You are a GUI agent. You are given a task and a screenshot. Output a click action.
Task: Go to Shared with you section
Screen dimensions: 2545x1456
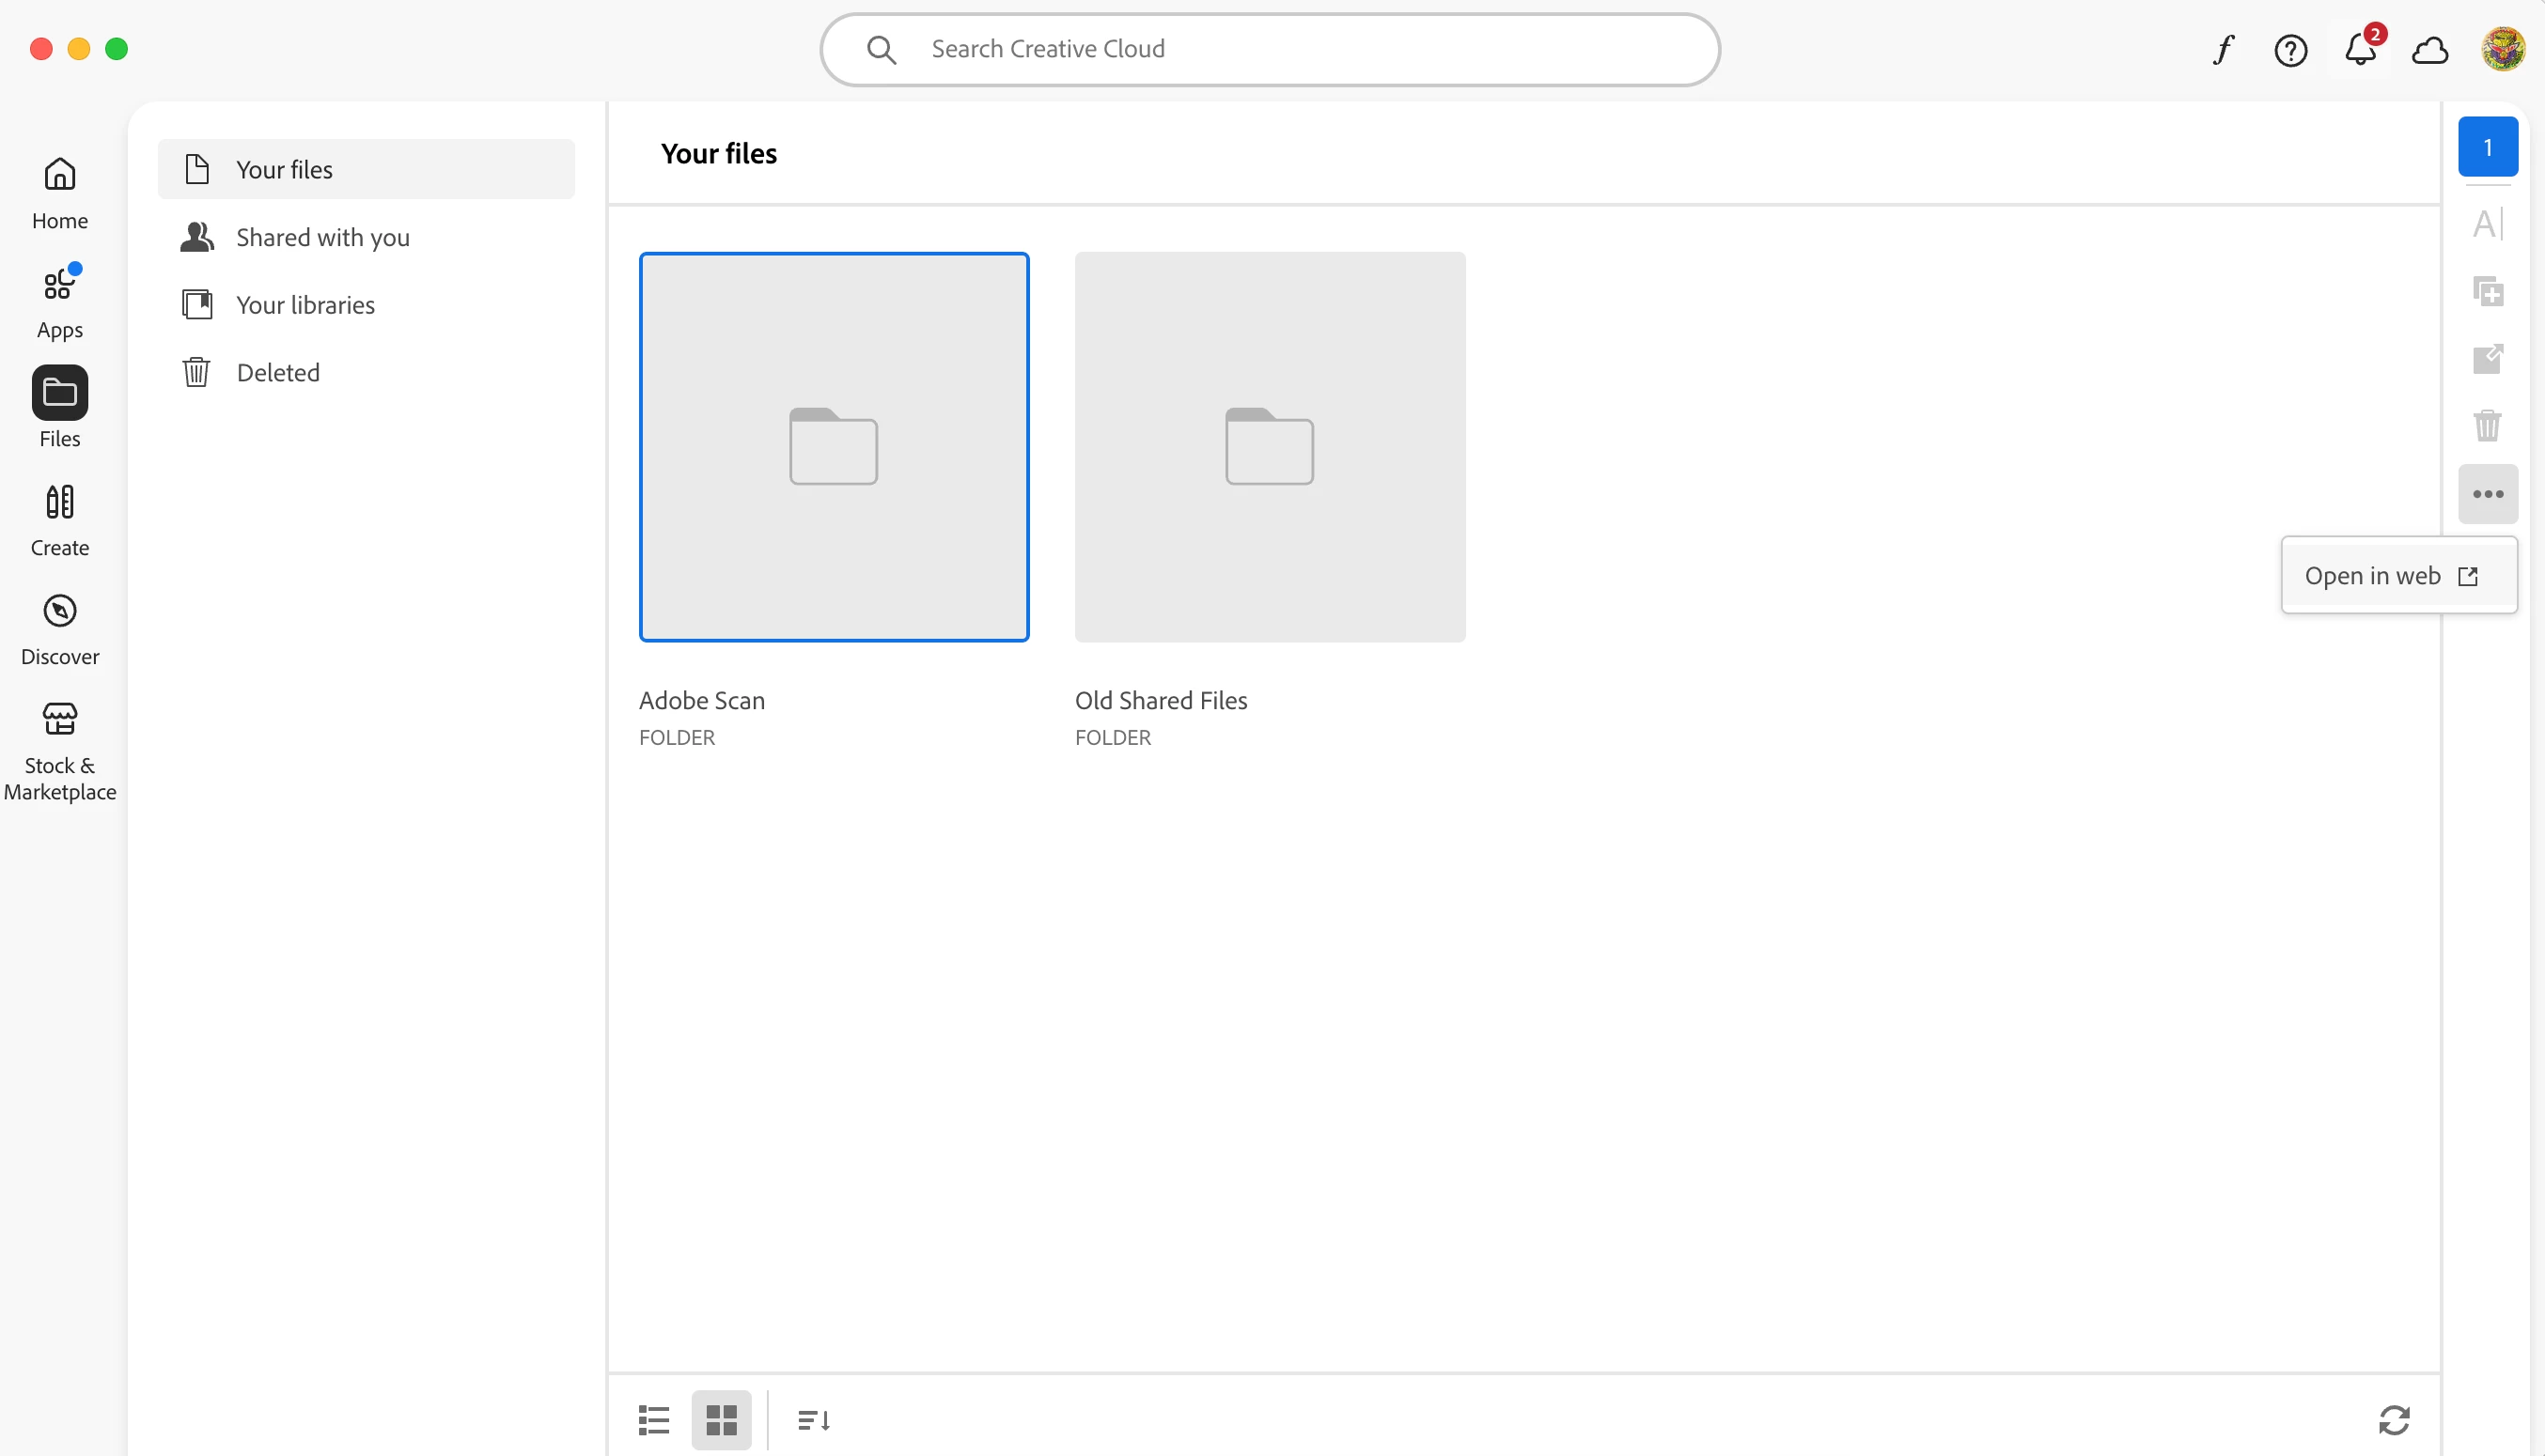(322, 237)
